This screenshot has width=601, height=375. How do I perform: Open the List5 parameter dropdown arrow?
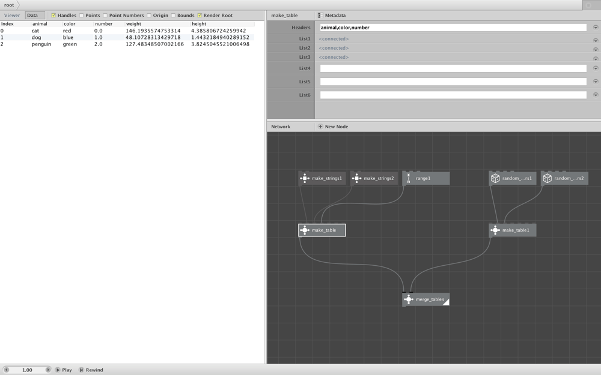(596, 82)
